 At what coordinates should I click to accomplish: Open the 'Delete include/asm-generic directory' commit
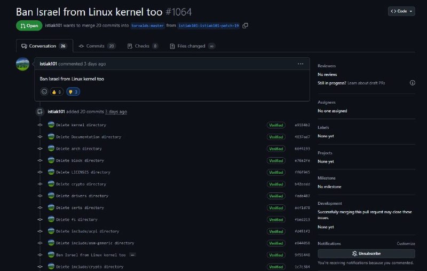(95, 243)
